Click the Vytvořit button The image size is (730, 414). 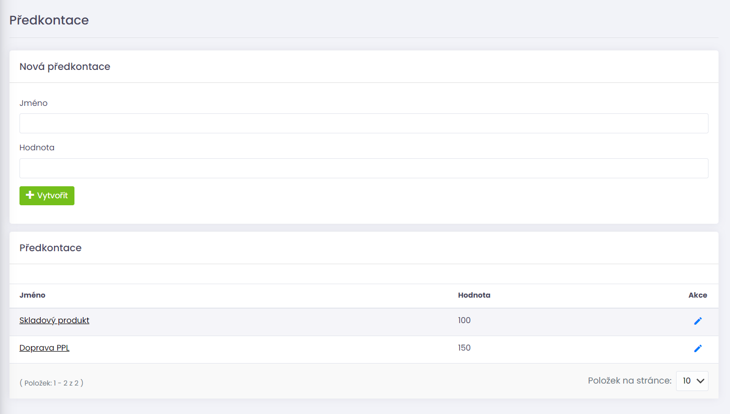47,196
